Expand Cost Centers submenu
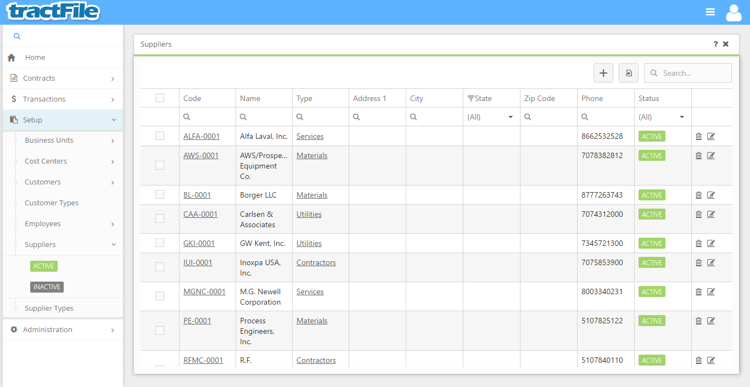 pos(63,161)
